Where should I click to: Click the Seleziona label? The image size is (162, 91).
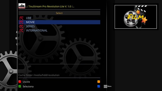28,86
